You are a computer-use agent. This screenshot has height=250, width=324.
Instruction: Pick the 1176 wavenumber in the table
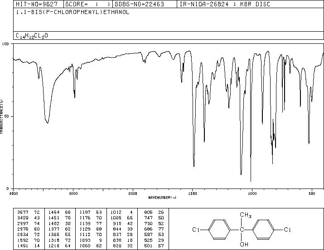pos(85,218)
